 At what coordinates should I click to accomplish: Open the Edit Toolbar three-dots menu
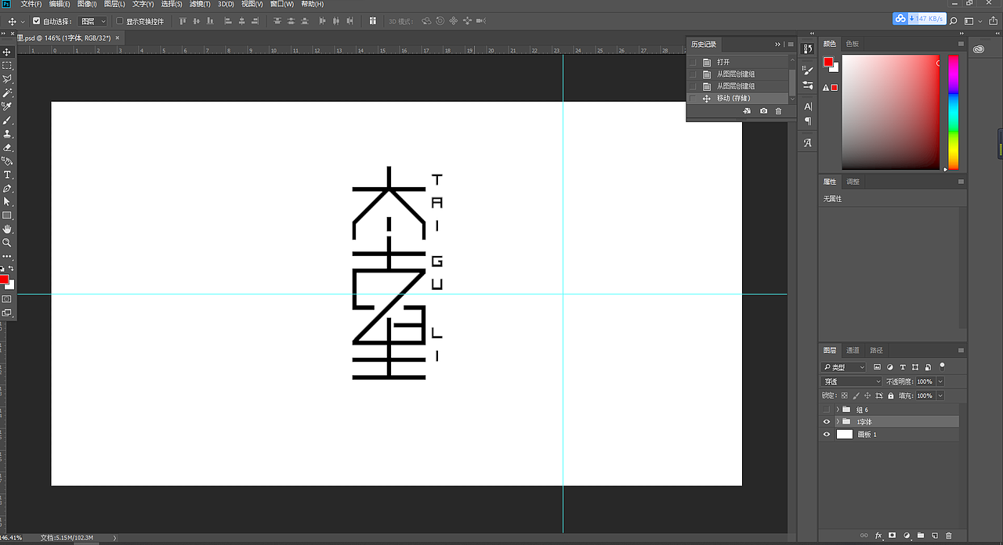click(x=7, y=256)
